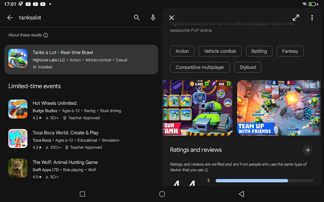The image size is (324, 202).
Task: Select the Vehicle combat tag chip
Action: pos(220,51)
